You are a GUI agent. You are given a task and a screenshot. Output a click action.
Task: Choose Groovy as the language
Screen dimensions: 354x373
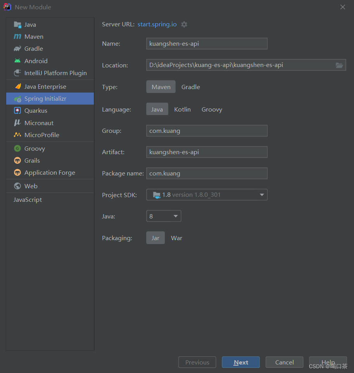(212, 109)
